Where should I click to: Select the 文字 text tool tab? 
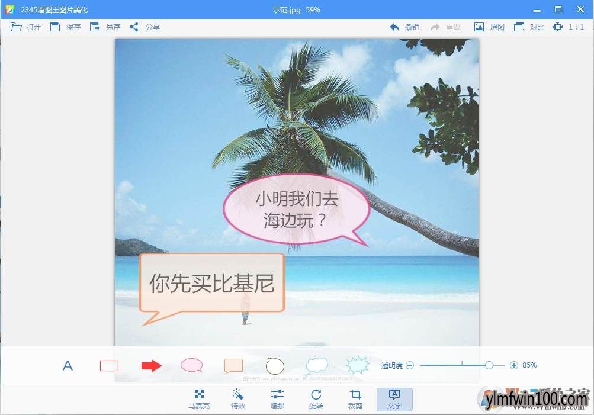394,399
